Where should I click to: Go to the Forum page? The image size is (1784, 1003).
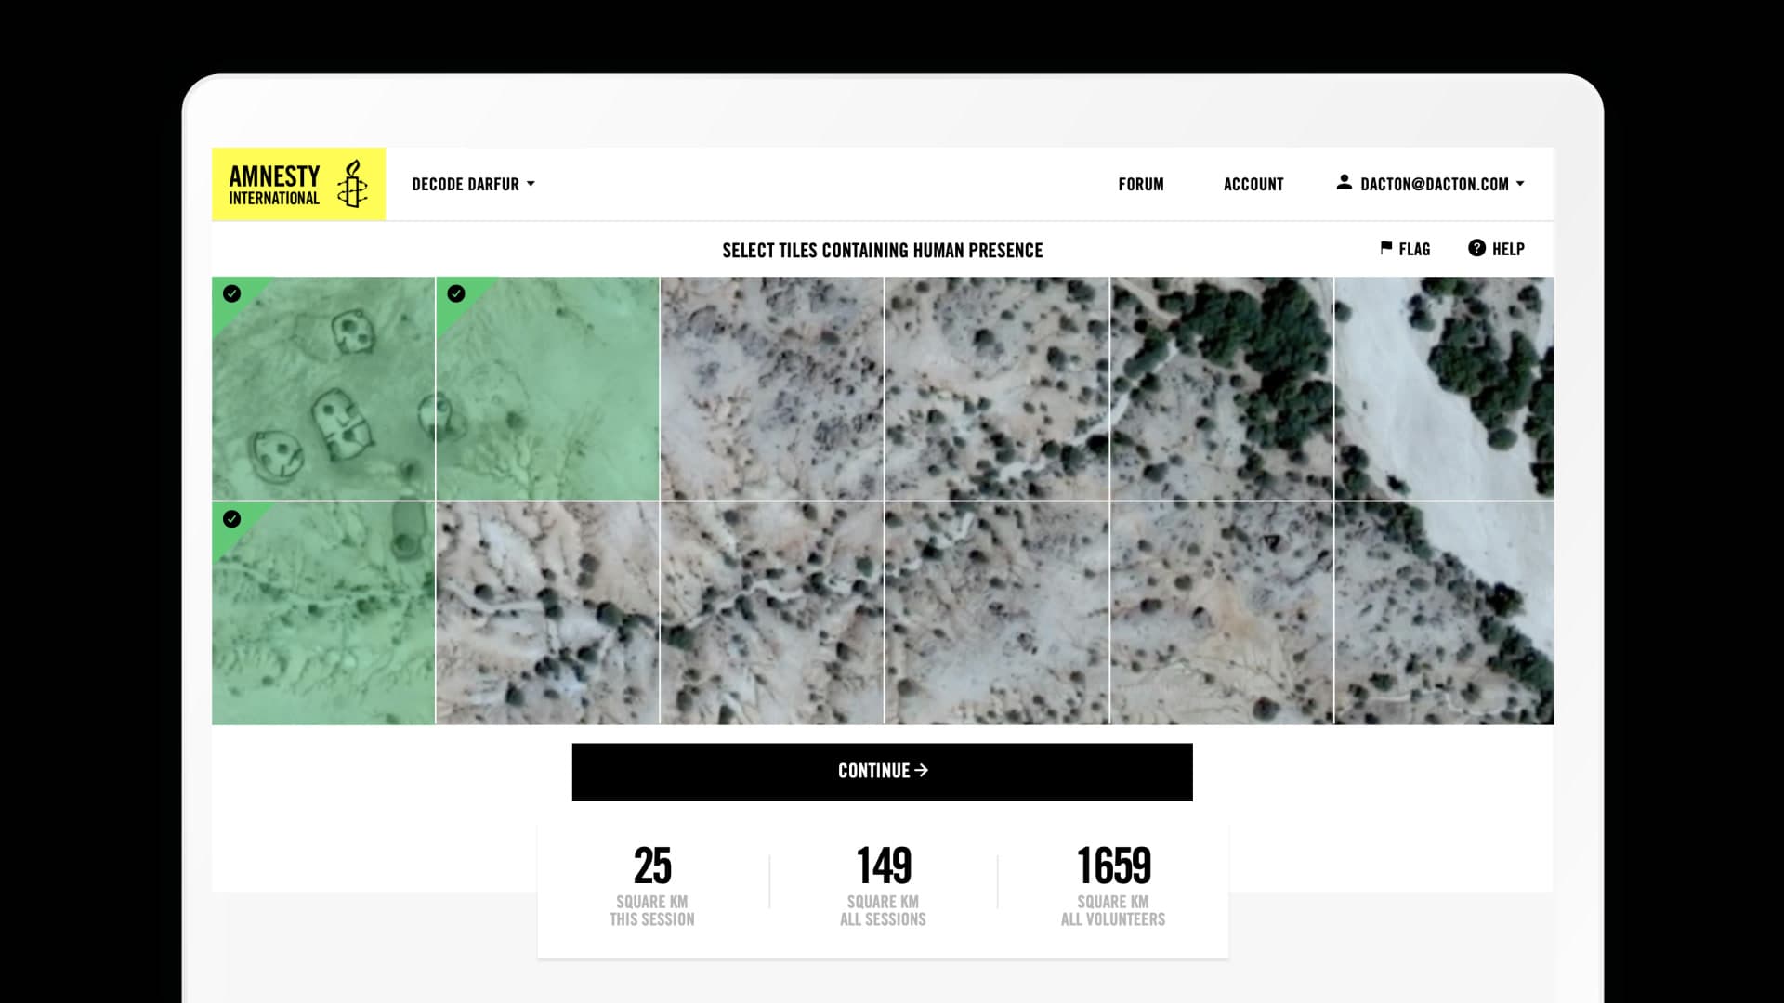[1141, 183]
